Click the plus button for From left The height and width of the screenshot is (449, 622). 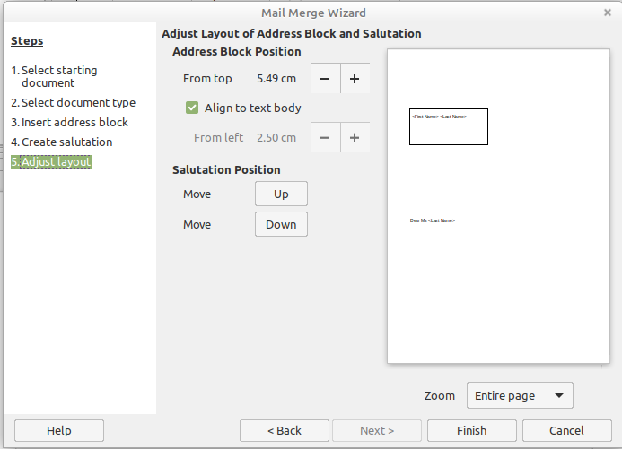355,137
